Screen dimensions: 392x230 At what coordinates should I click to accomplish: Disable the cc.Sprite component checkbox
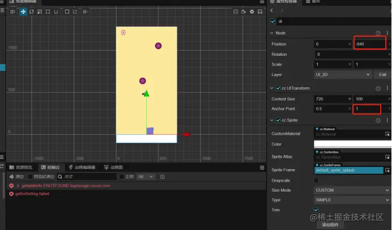(x=278, y=120)
